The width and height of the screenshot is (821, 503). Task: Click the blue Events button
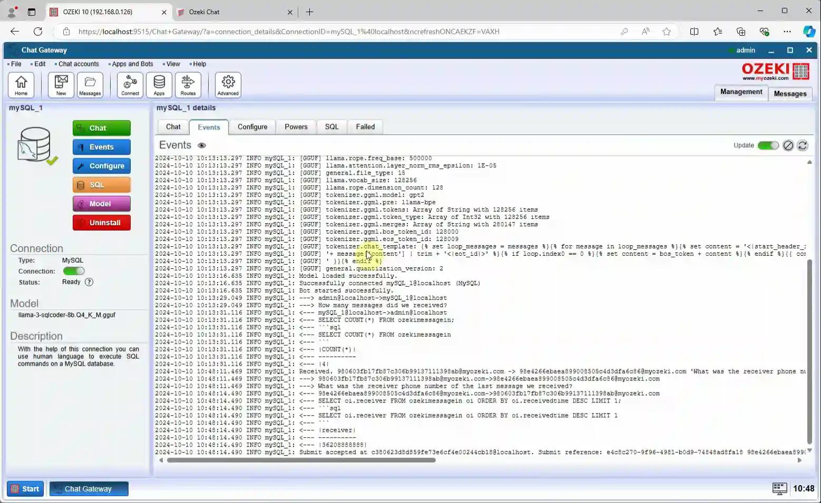point(102,147)
